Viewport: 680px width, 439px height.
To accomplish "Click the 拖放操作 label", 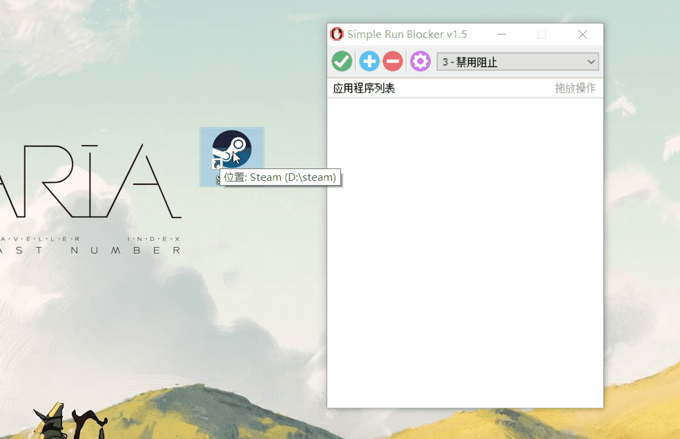I will coord(574,88).
